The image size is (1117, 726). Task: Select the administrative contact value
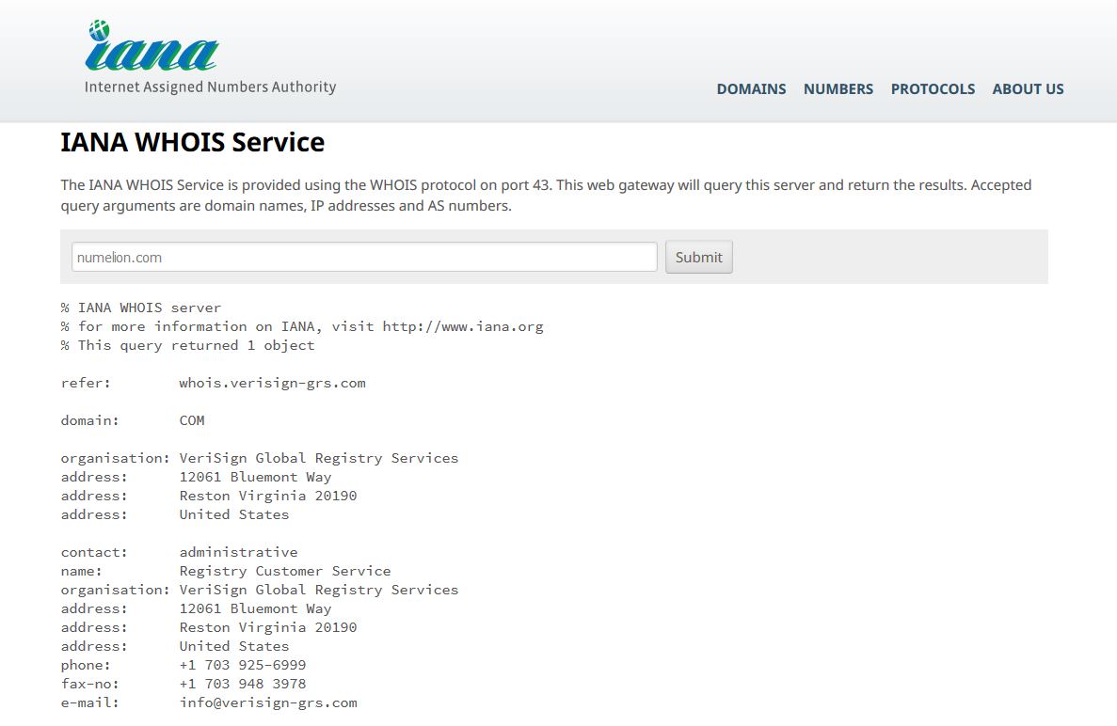click(238, 552)
